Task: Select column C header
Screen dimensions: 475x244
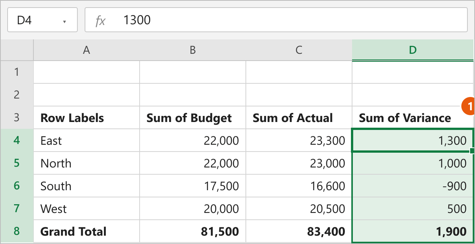Action: coord(299,50)
